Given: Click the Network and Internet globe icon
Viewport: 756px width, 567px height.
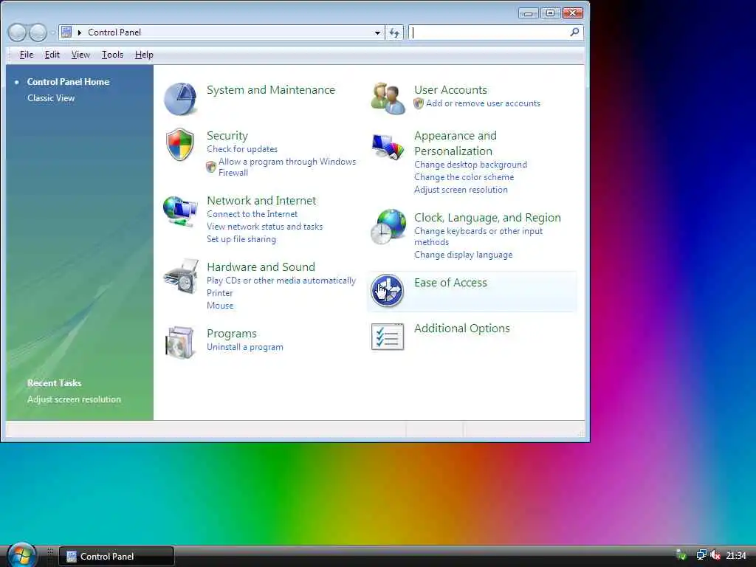Looking at the screenshot, I should (x=180, y=210).
